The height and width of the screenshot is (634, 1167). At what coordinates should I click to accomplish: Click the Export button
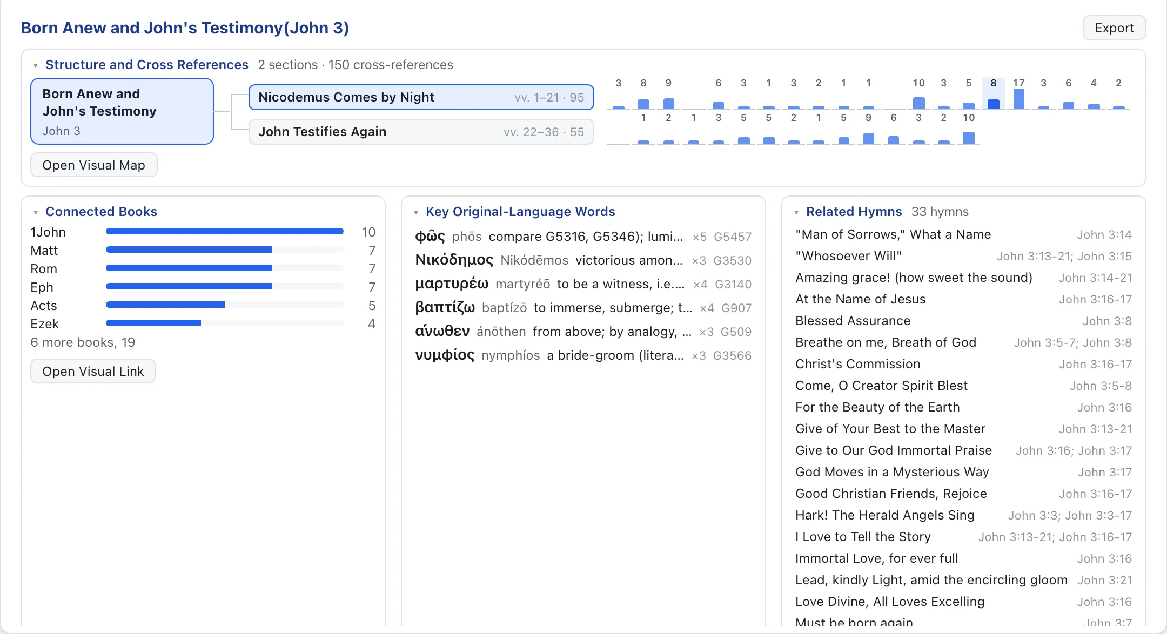pos(1114,28)
